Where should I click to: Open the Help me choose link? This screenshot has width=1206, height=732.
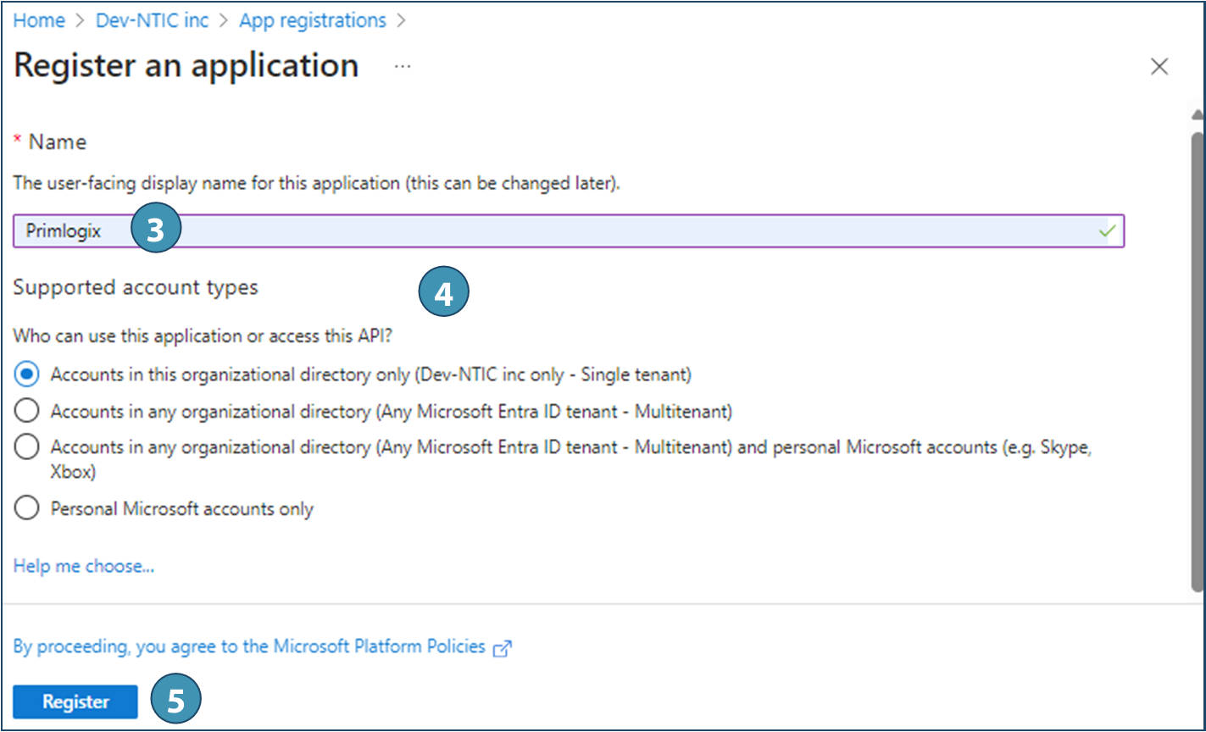point(83,566)
